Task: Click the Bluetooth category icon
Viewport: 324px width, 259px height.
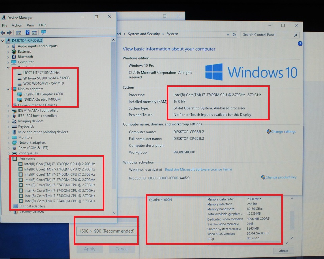Action: [x=14, y=57]
